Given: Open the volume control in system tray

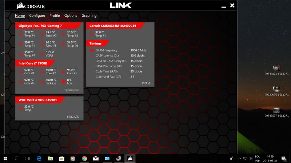Looking at the screenshot, I should point(251,158).
